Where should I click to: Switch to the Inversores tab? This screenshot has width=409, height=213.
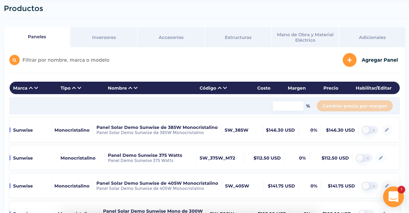point(104,37)
